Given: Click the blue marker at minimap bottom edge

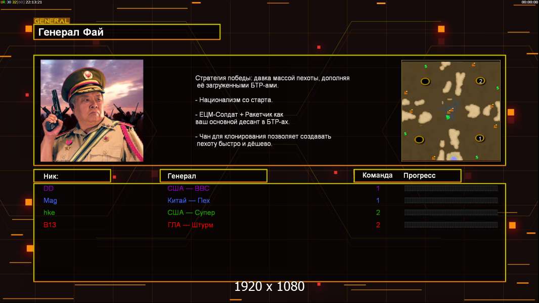Looking at the screenshot, I should pyautogui.click(x=454, y=158).
